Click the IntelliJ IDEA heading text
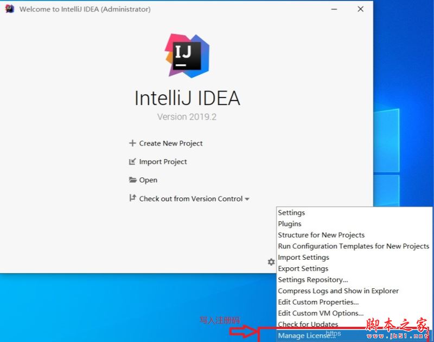Screen dimensions: 434x342 [x=187, y=98]
